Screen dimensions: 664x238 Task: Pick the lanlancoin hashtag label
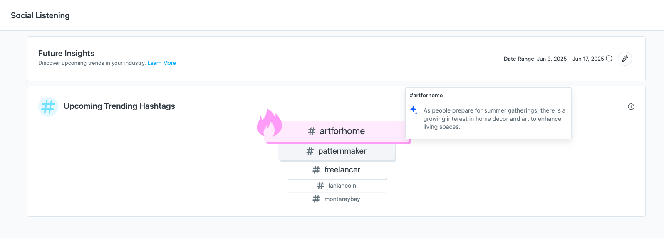click(x=342, y=186)
